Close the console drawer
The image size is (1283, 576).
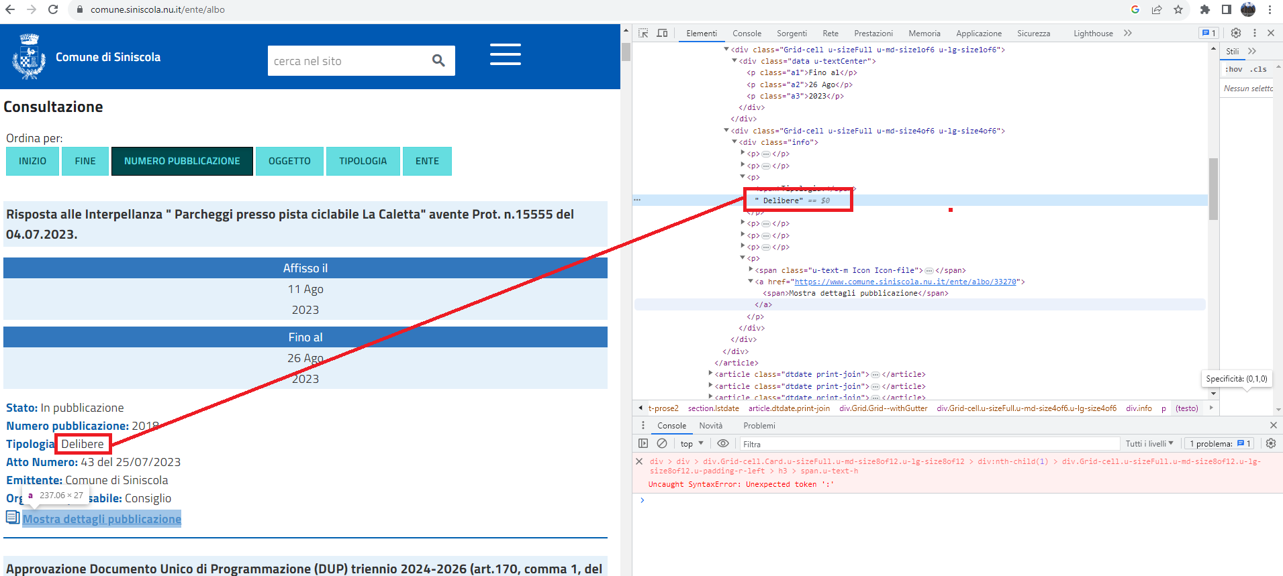pos(1273,425)
